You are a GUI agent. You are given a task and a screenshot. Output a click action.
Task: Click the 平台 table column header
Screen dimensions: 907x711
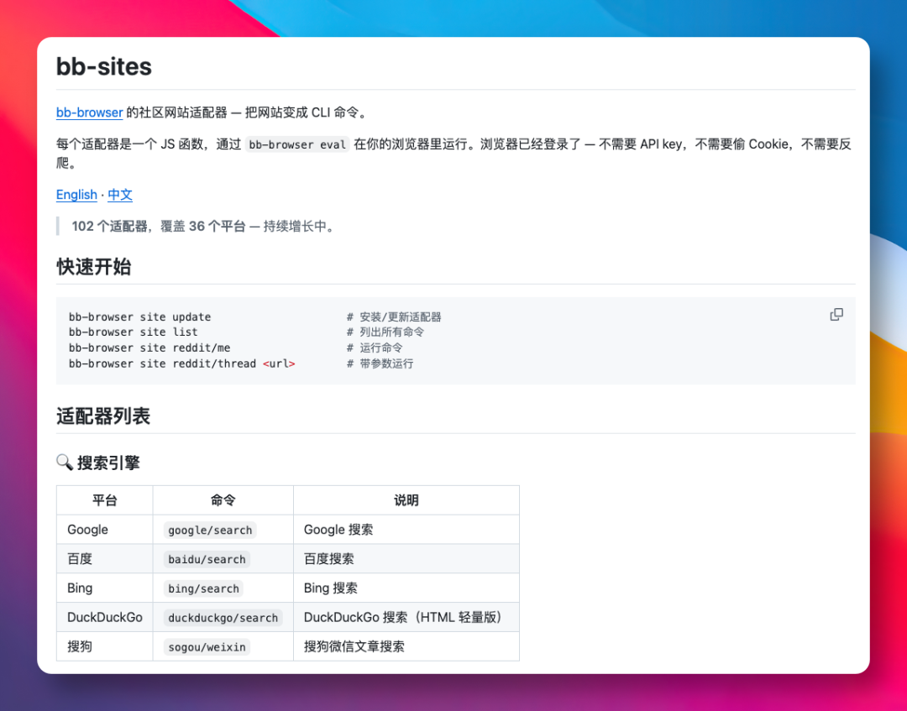[105, 500]
